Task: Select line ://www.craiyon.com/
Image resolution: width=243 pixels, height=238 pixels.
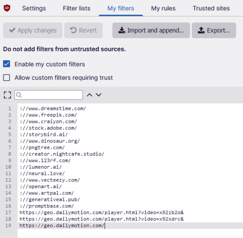Action: (48, 121)
